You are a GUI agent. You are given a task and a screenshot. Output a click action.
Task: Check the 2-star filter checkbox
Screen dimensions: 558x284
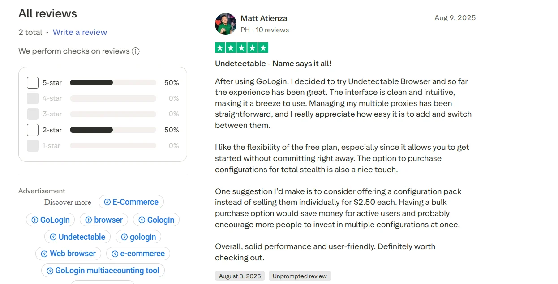33,130
